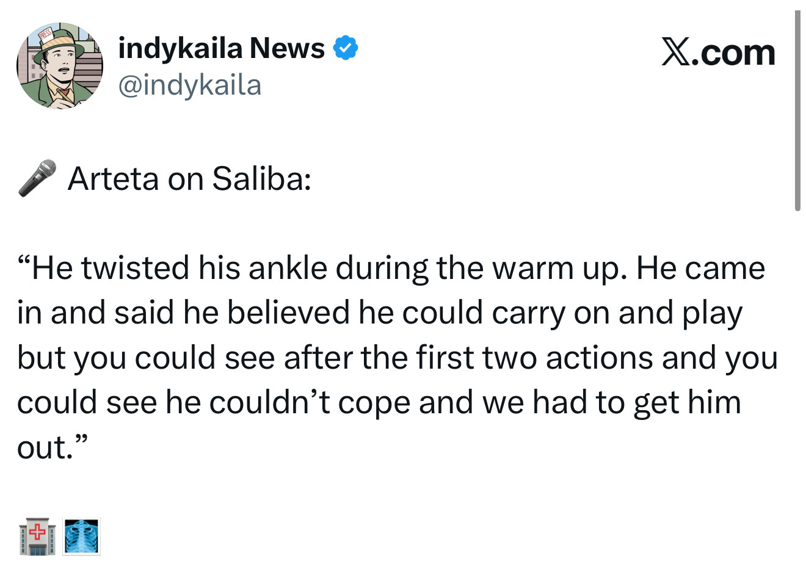806x575 pixels.
Task: Click the blue verified checkmark badge
Action: click(x=346, y=48)
